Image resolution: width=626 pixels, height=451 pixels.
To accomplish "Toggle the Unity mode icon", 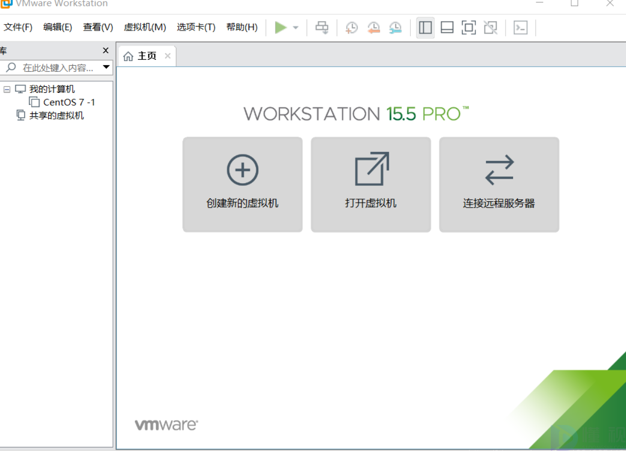I will [x=491, y=28].
